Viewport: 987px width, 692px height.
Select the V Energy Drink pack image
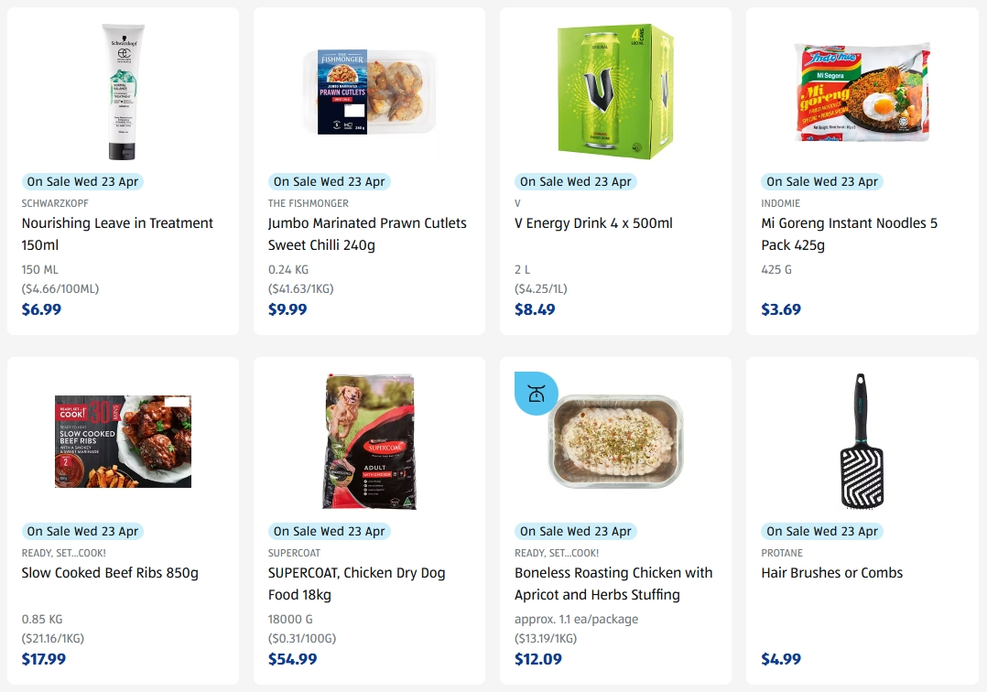point(615,92)
